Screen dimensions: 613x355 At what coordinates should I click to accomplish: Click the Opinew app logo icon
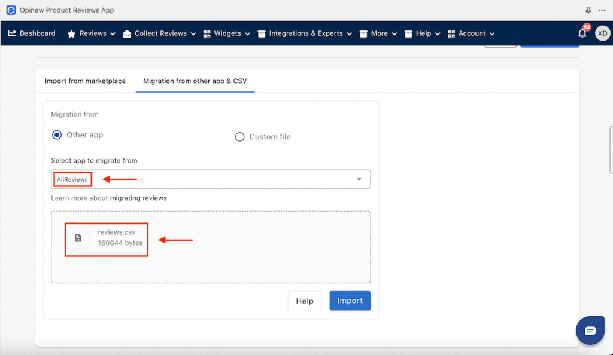click(11, 10)
